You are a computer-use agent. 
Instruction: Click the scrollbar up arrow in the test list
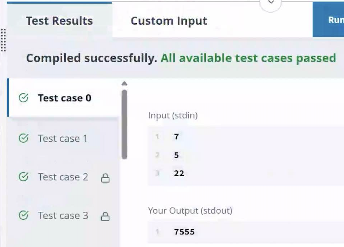point(124,83)
